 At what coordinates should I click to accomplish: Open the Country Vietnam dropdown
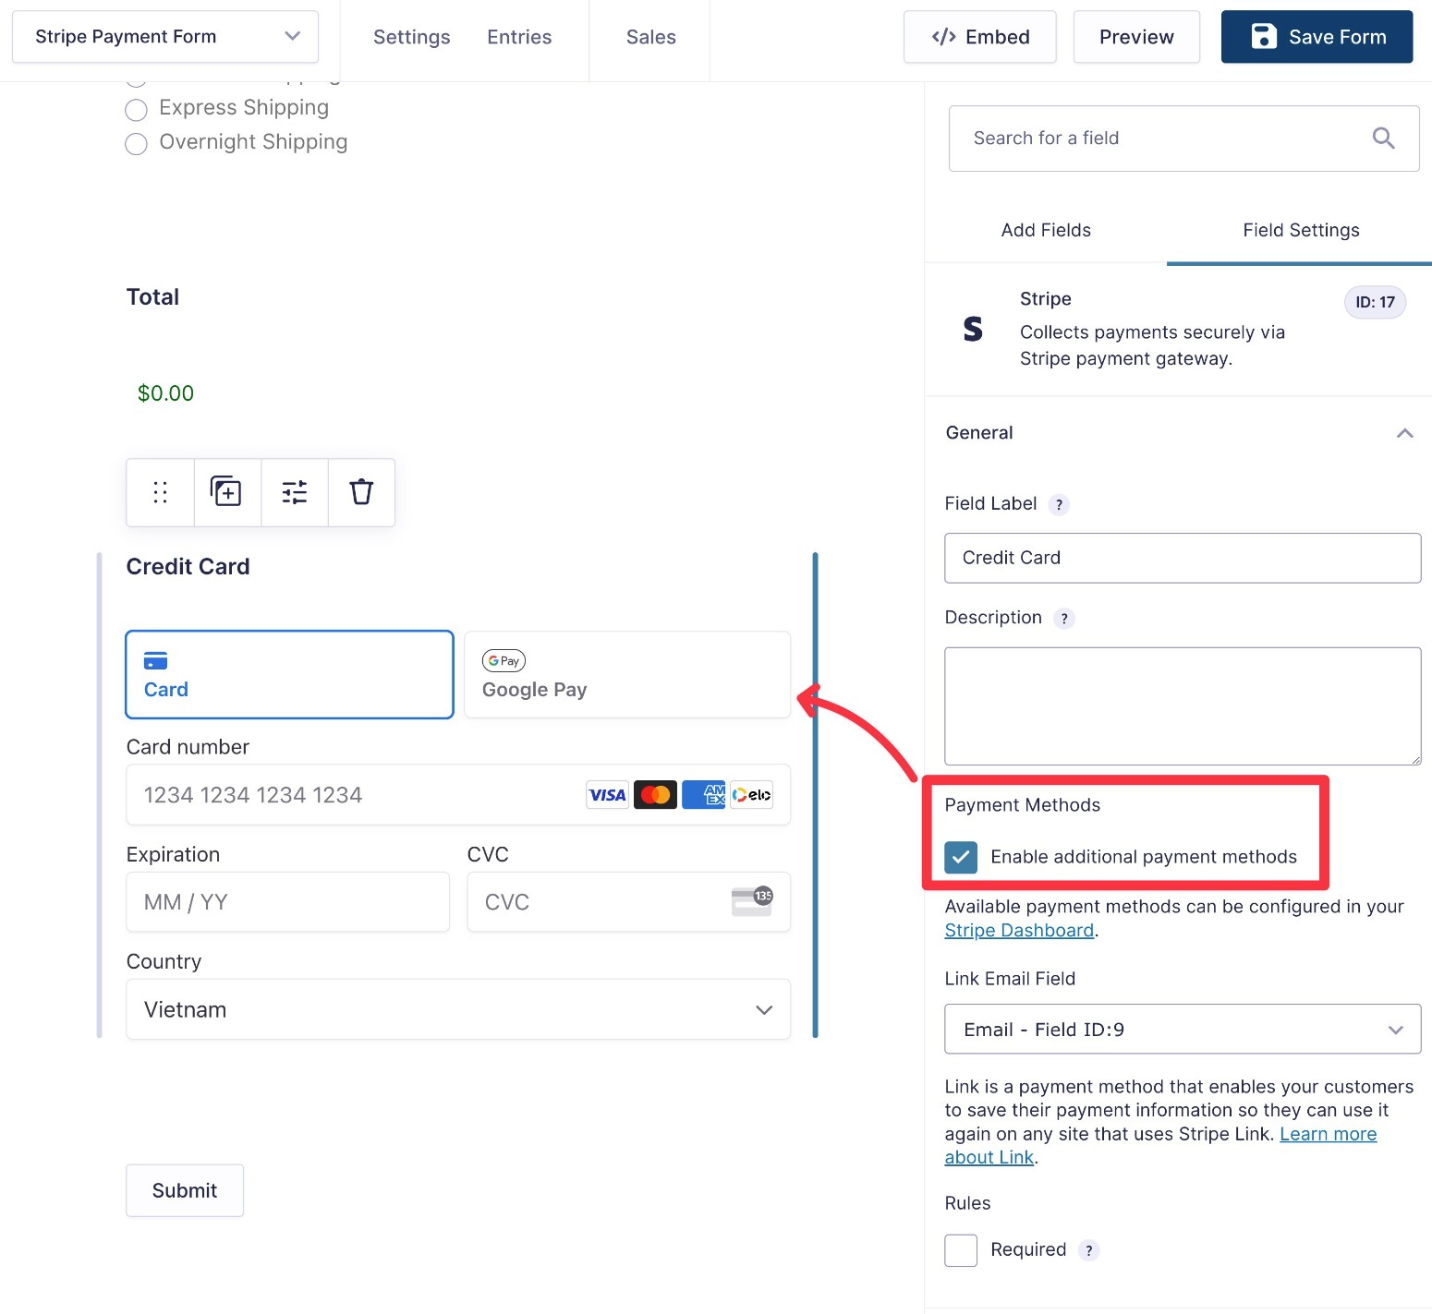(x=458, y=1009)
